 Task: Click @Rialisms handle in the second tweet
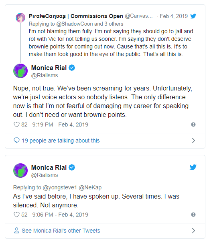pyautogui.click(x=45, y=175)
